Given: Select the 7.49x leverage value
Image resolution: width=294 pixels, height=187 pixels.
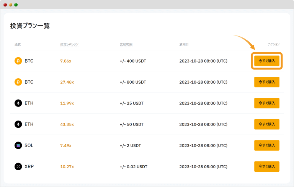Looking at the screenshot, I should (x=65, y=145).
